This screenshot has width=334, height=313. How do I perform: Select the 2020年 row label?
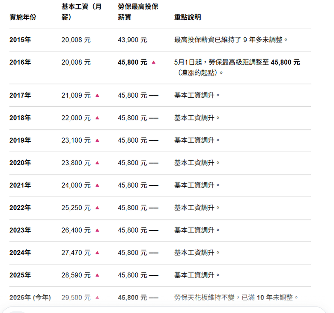click(x=20, y=163)
